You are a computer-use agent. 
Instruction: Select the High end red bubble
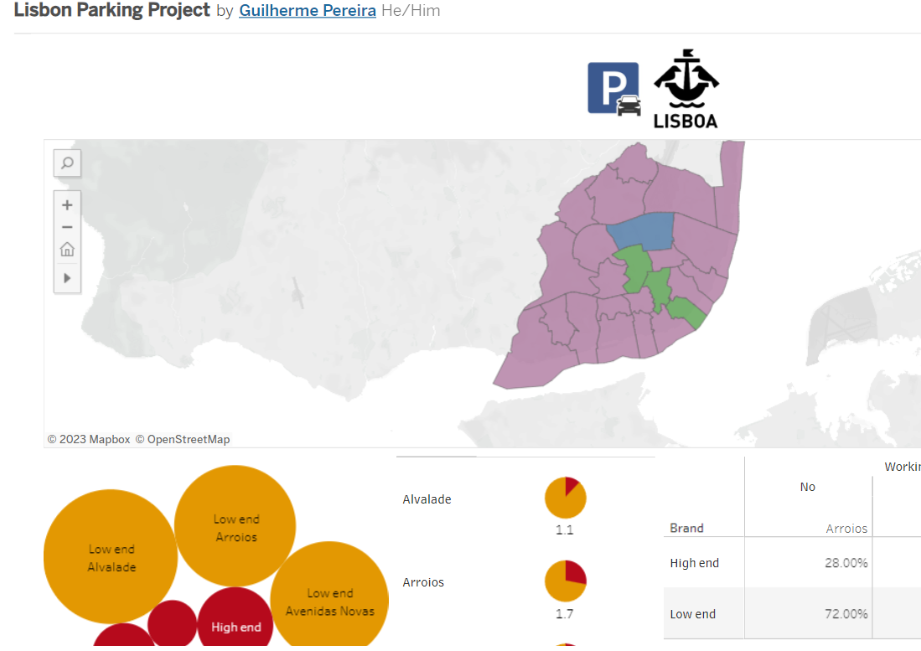pos(235,617)
